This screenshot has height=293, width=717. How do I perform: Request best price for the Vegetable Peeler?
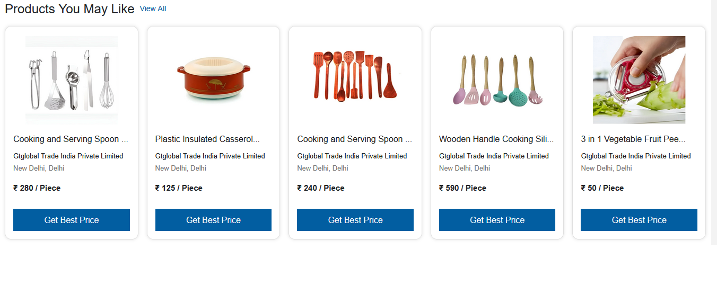[639, 220]
